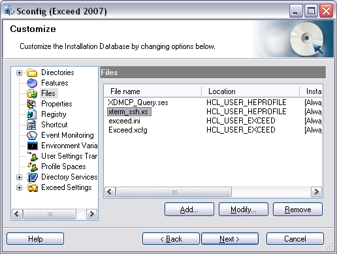The image size is (337, 254).
Task: Click the file list horizontal scrollbar thumb
Action: click(174, 192)
